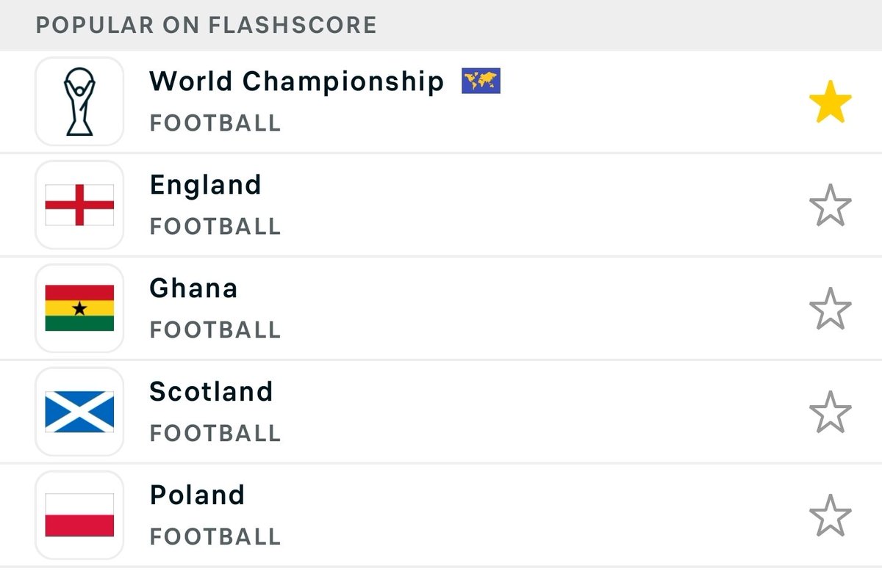Click the FOOTBALL label under Poland
The width and height of the screenshot is (882, 571).
click(215, 537)
